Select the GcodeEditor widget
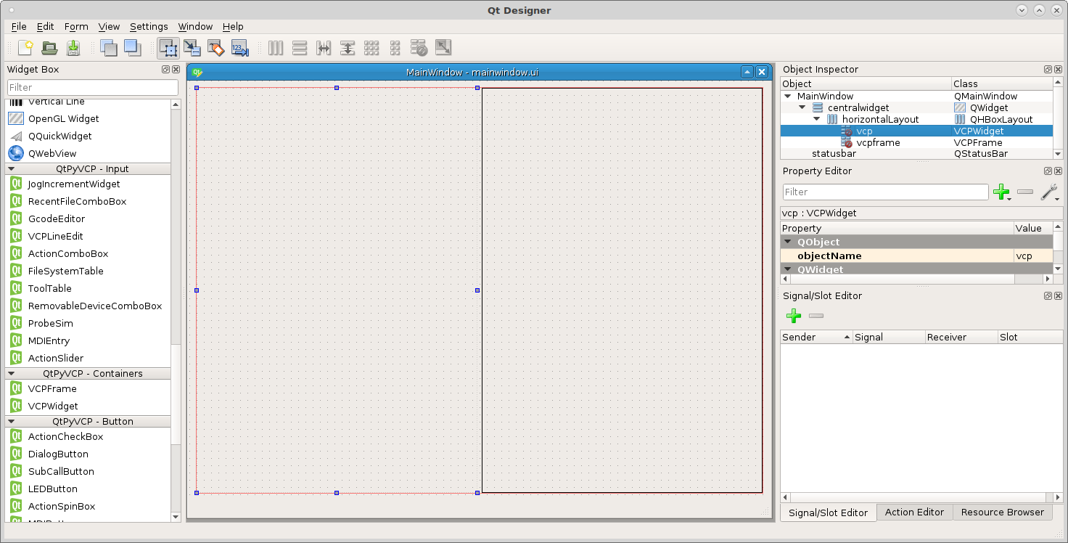The width and height of the screenshot is (1068, 543). (57, 219)
